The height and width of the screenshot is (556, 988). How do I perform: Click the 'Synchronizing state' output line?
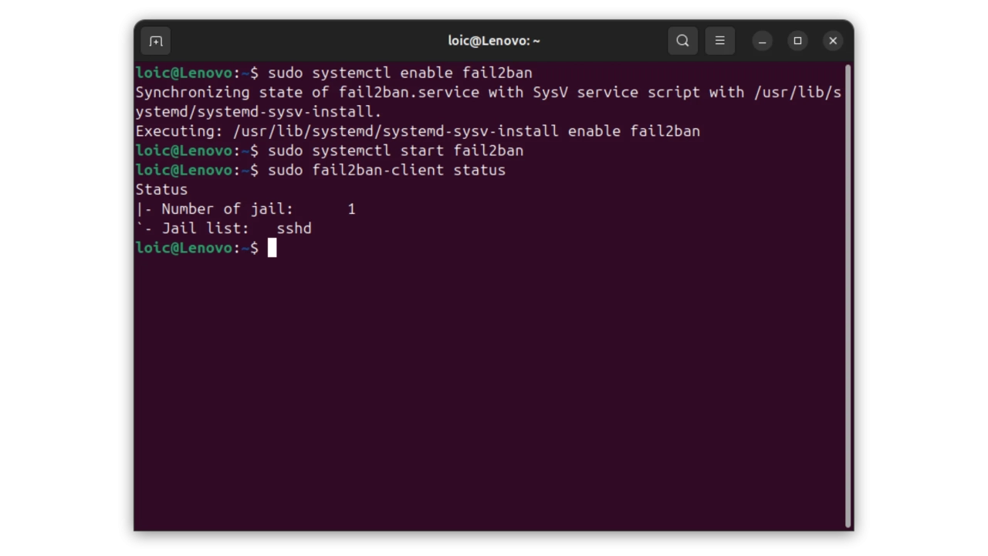[488, 93]
